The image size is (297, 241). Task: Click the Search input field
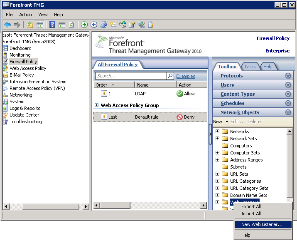click(130, 76)
